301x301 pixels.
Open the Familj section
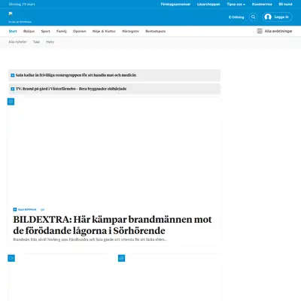point(62,31)
